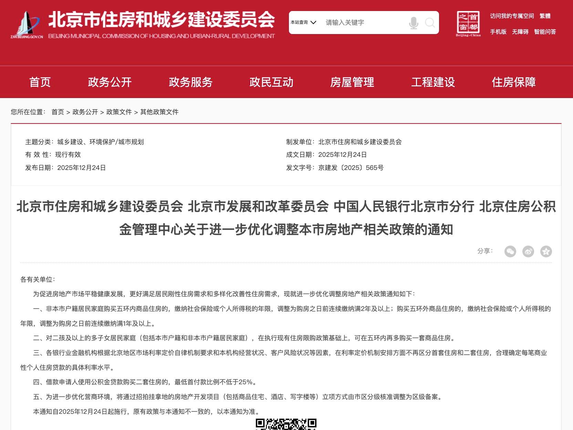Share the article via Weibo icon

[528, 251]
